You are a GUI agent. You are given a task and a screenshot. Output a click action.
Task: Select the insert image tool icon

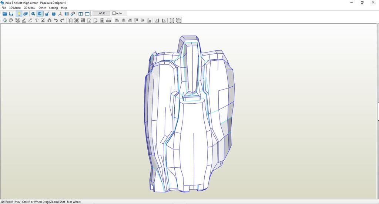tap(43, 20)
